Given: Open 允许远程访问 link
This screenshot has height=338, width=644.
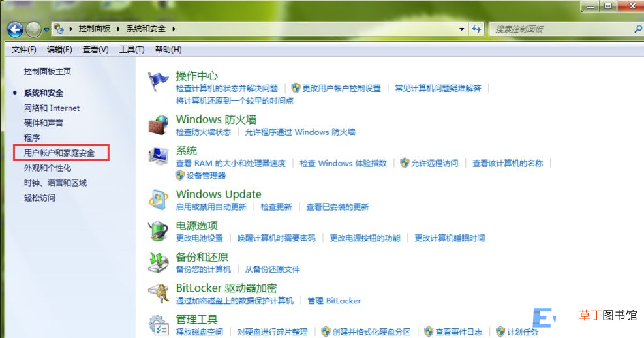Looking at the screenshot, I should pyautogui.click(x=435, y=163).
